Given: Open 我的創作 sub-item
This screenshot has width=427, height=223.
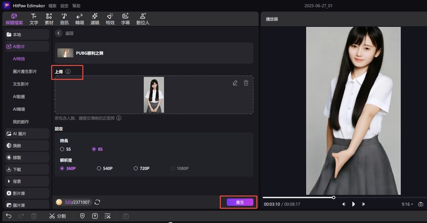Looking at the screenshot, I should (x=21, y=122).
